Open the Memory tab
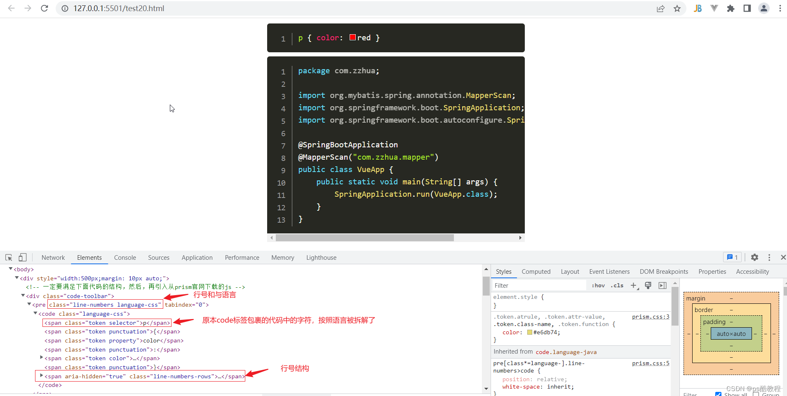This screenshot has height=396, width=787. [283, 257]
